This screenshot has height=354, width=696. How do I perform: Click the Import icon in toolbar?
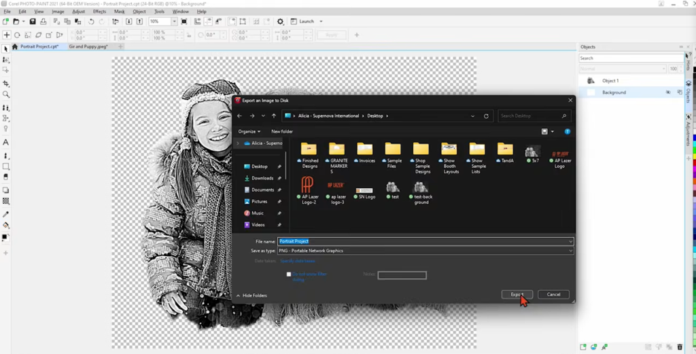pyautogui.click(x=128, y=21)
